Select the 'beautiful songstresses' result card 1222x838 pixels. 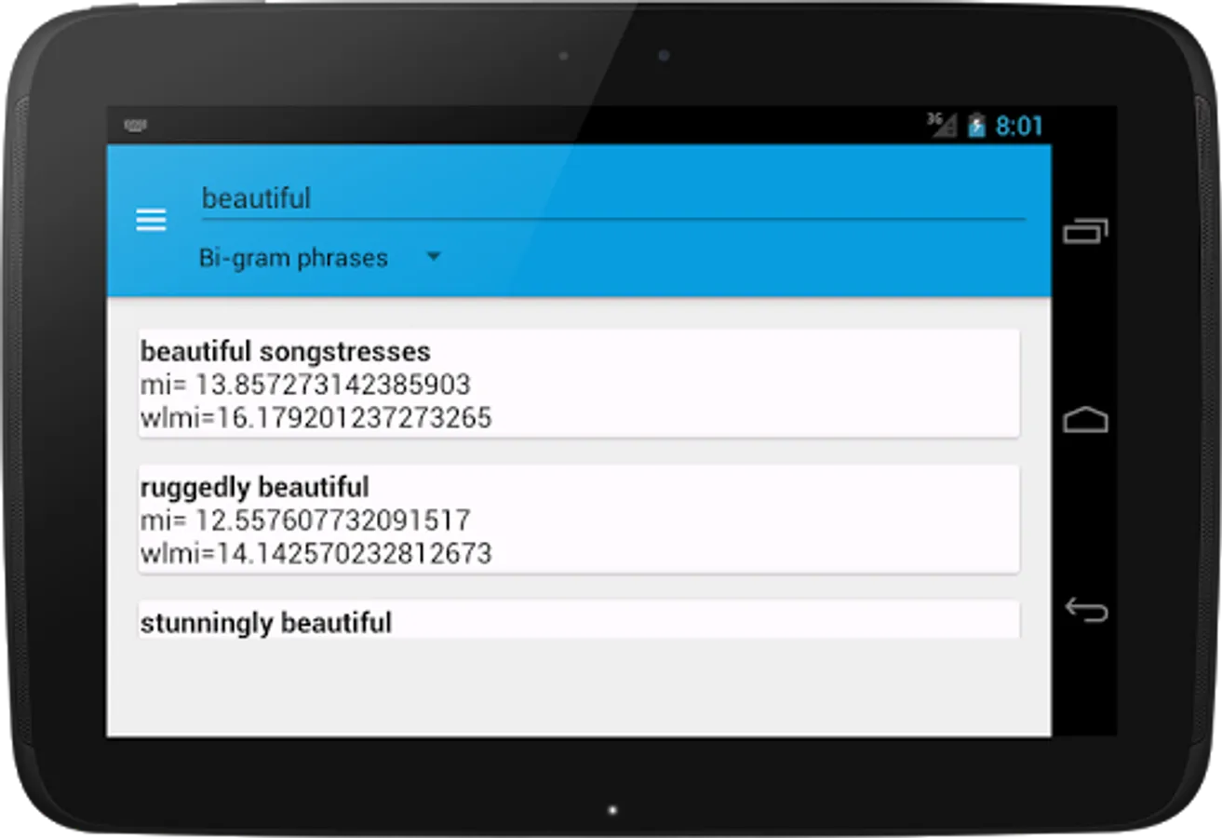pos(579,384)
